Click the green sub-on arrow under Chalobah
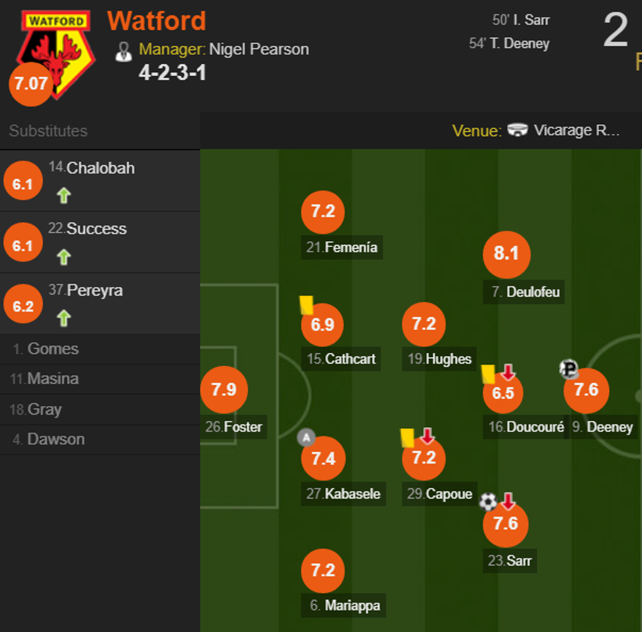Screen dimensions: 642x632 click(64, 195)
